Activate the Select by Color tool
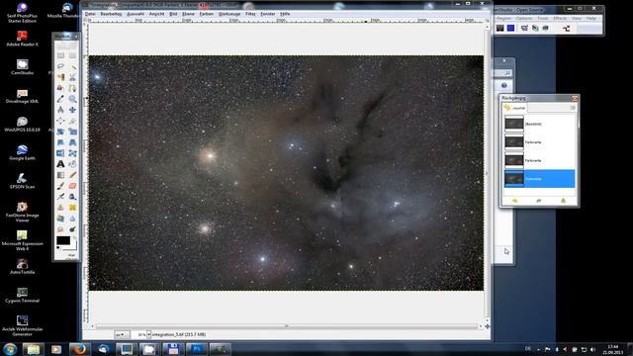Screen dimensions: 633x356 coord(60,77)
